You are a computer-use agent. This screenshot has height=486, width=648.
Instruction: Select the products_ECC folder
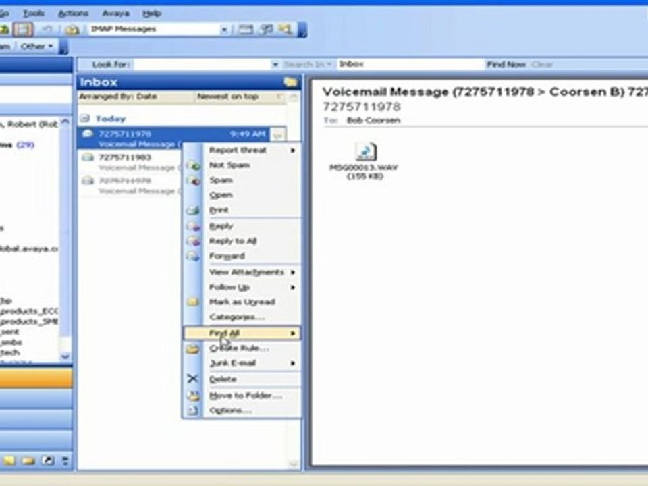tap(29, 311)
